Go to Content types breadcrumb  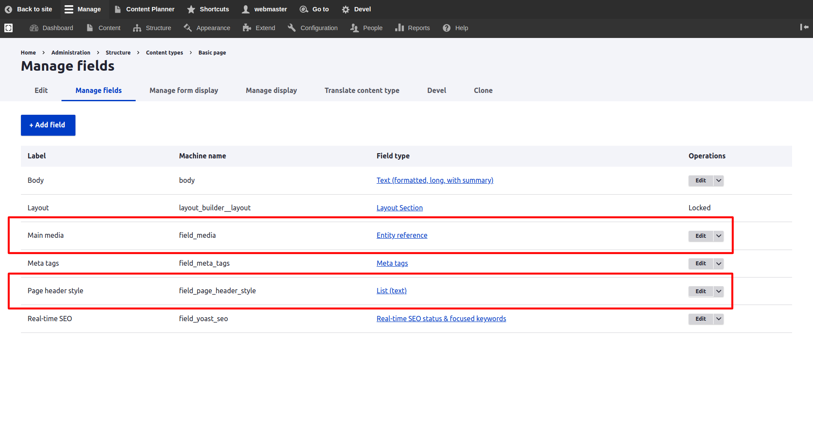coord(164,52)
